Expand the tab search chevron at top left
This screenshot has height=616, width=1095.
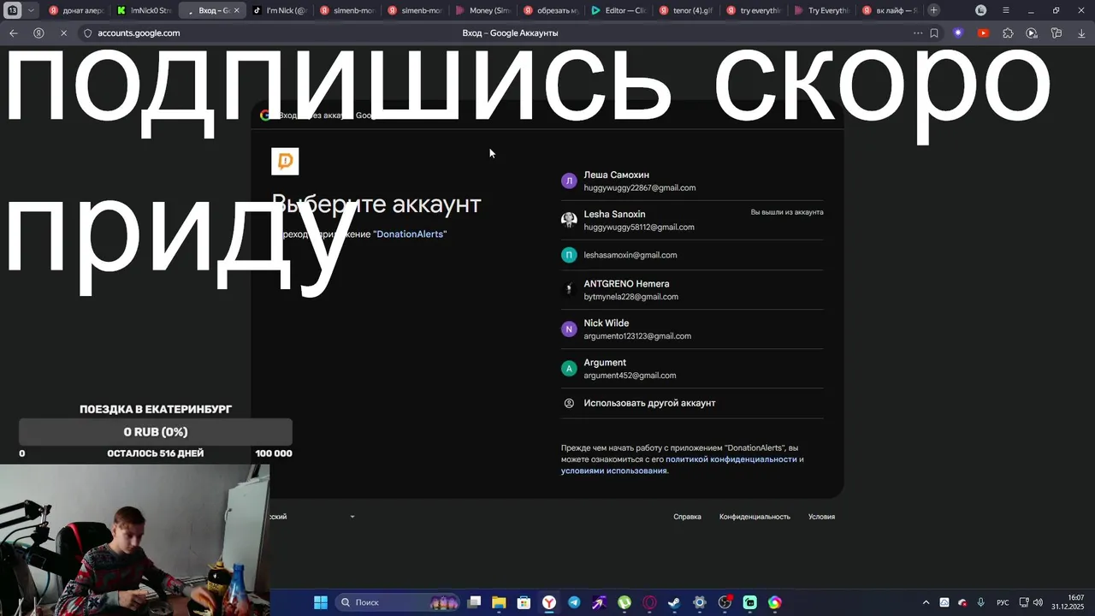pyautogui.click(x=32, y=10)
